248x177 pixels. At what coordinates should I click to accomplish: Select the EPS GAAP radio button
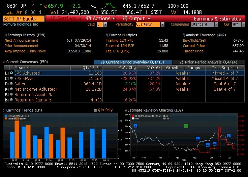pyautogui.click(x=11, y=78)
